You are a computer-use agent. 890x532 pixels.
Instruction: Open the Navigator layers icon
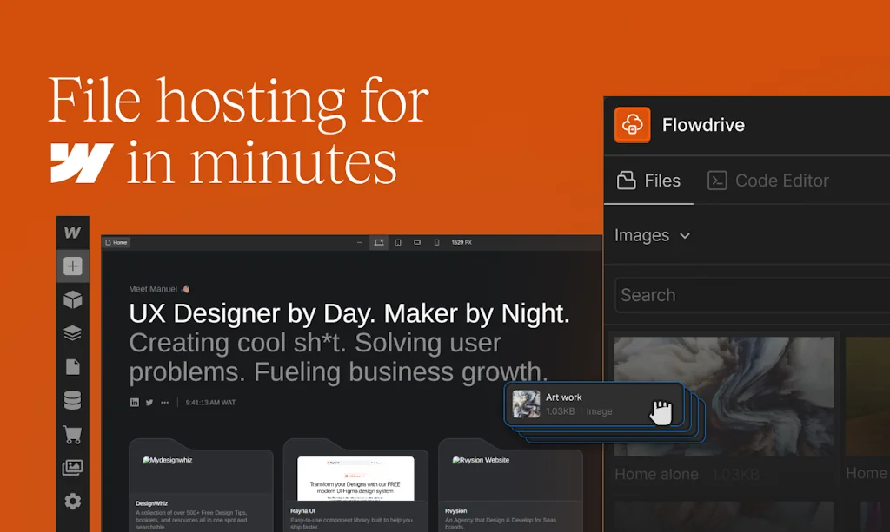73,333
